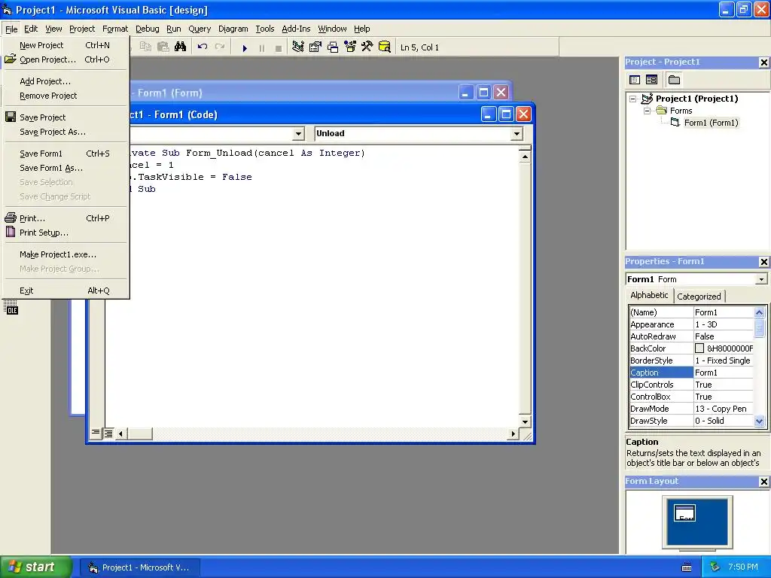Open the Diagram menu
This screenshot has height=578, width=771.
tap(233, 29)
